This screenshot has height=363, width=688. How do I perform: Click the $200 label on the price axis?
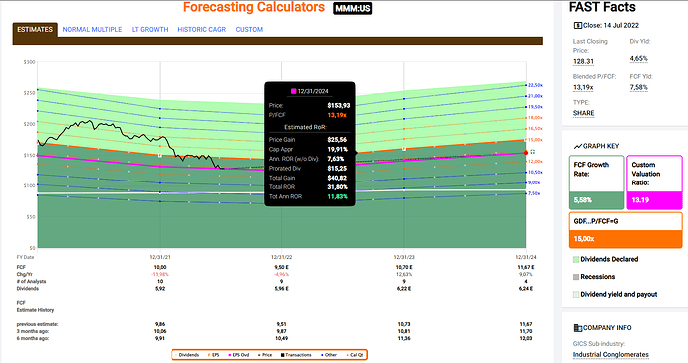pos(29,124)
